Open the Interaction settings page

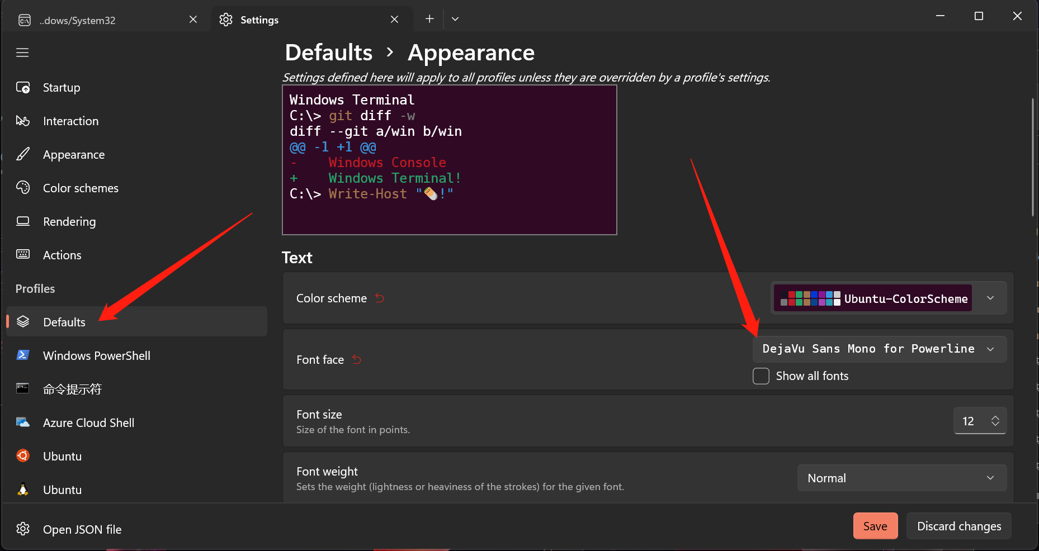point(23,121)
